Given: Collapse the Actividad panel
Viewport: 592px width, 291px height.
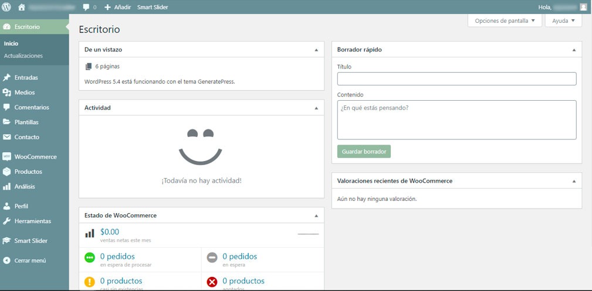Looking at the screenshot, I should coord(316,108).
